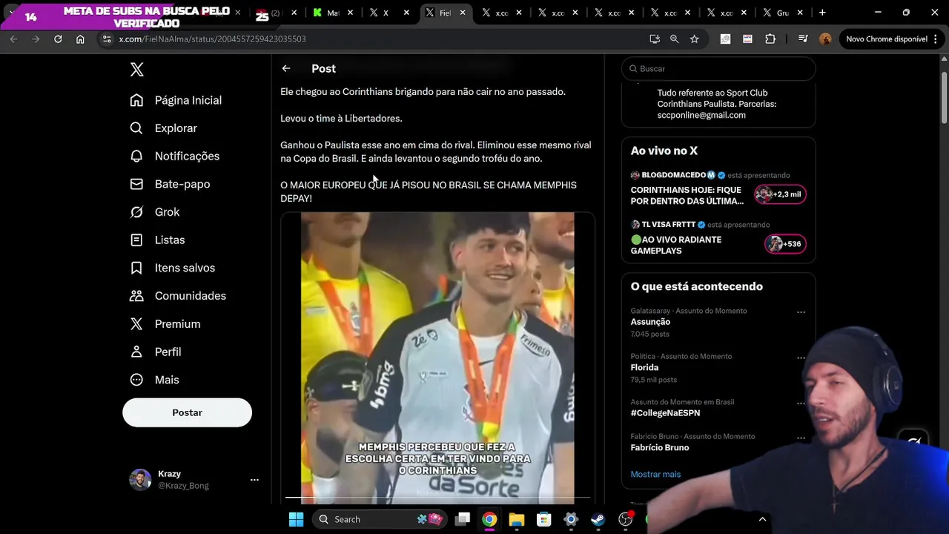Click the Buscar search field
949x534 pixels.
point(718,68)
